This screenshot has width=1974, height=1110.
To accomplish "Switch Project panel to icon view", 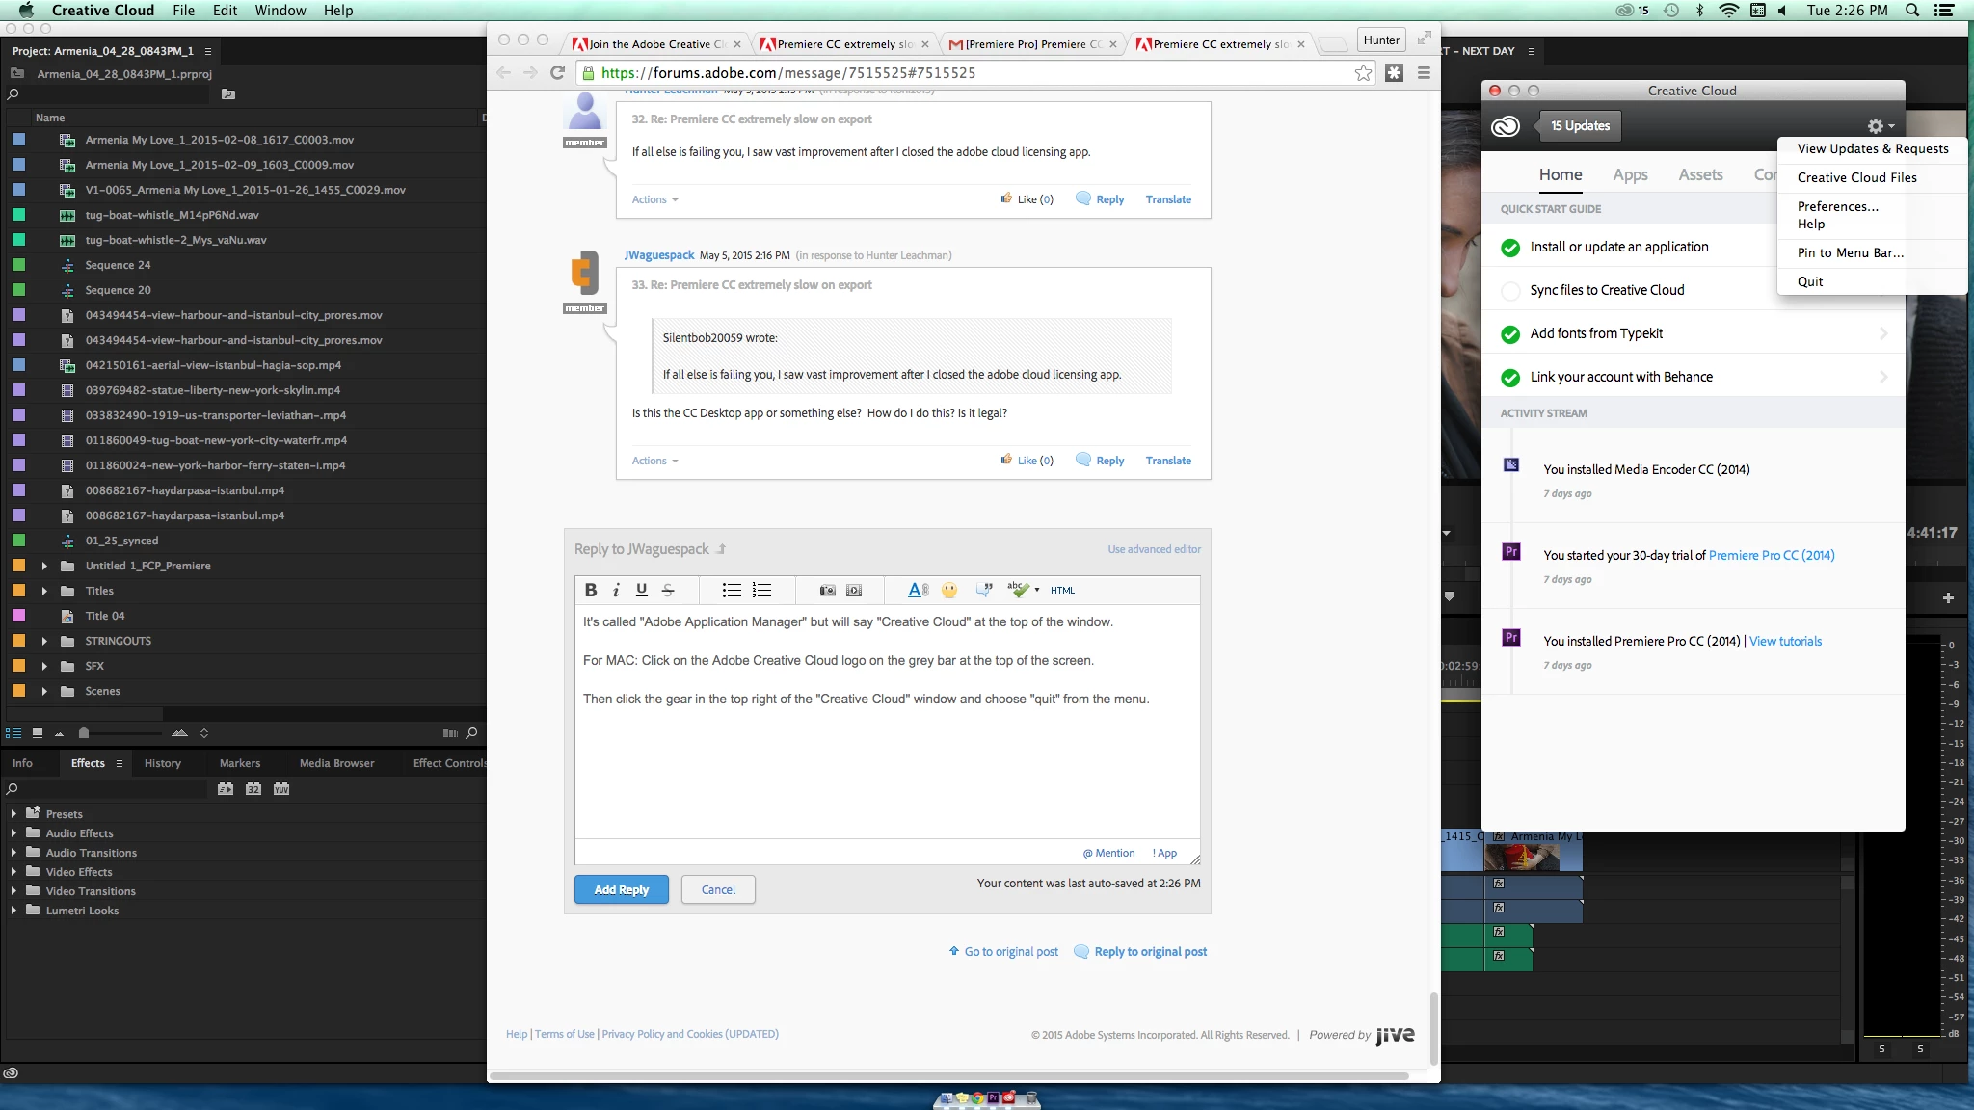I will point(38,733).
